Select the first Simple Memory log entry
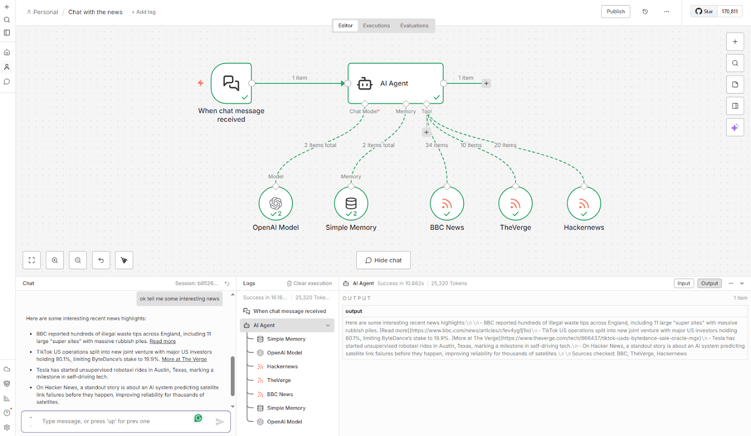Screen dimensions: 751x436 287,339
